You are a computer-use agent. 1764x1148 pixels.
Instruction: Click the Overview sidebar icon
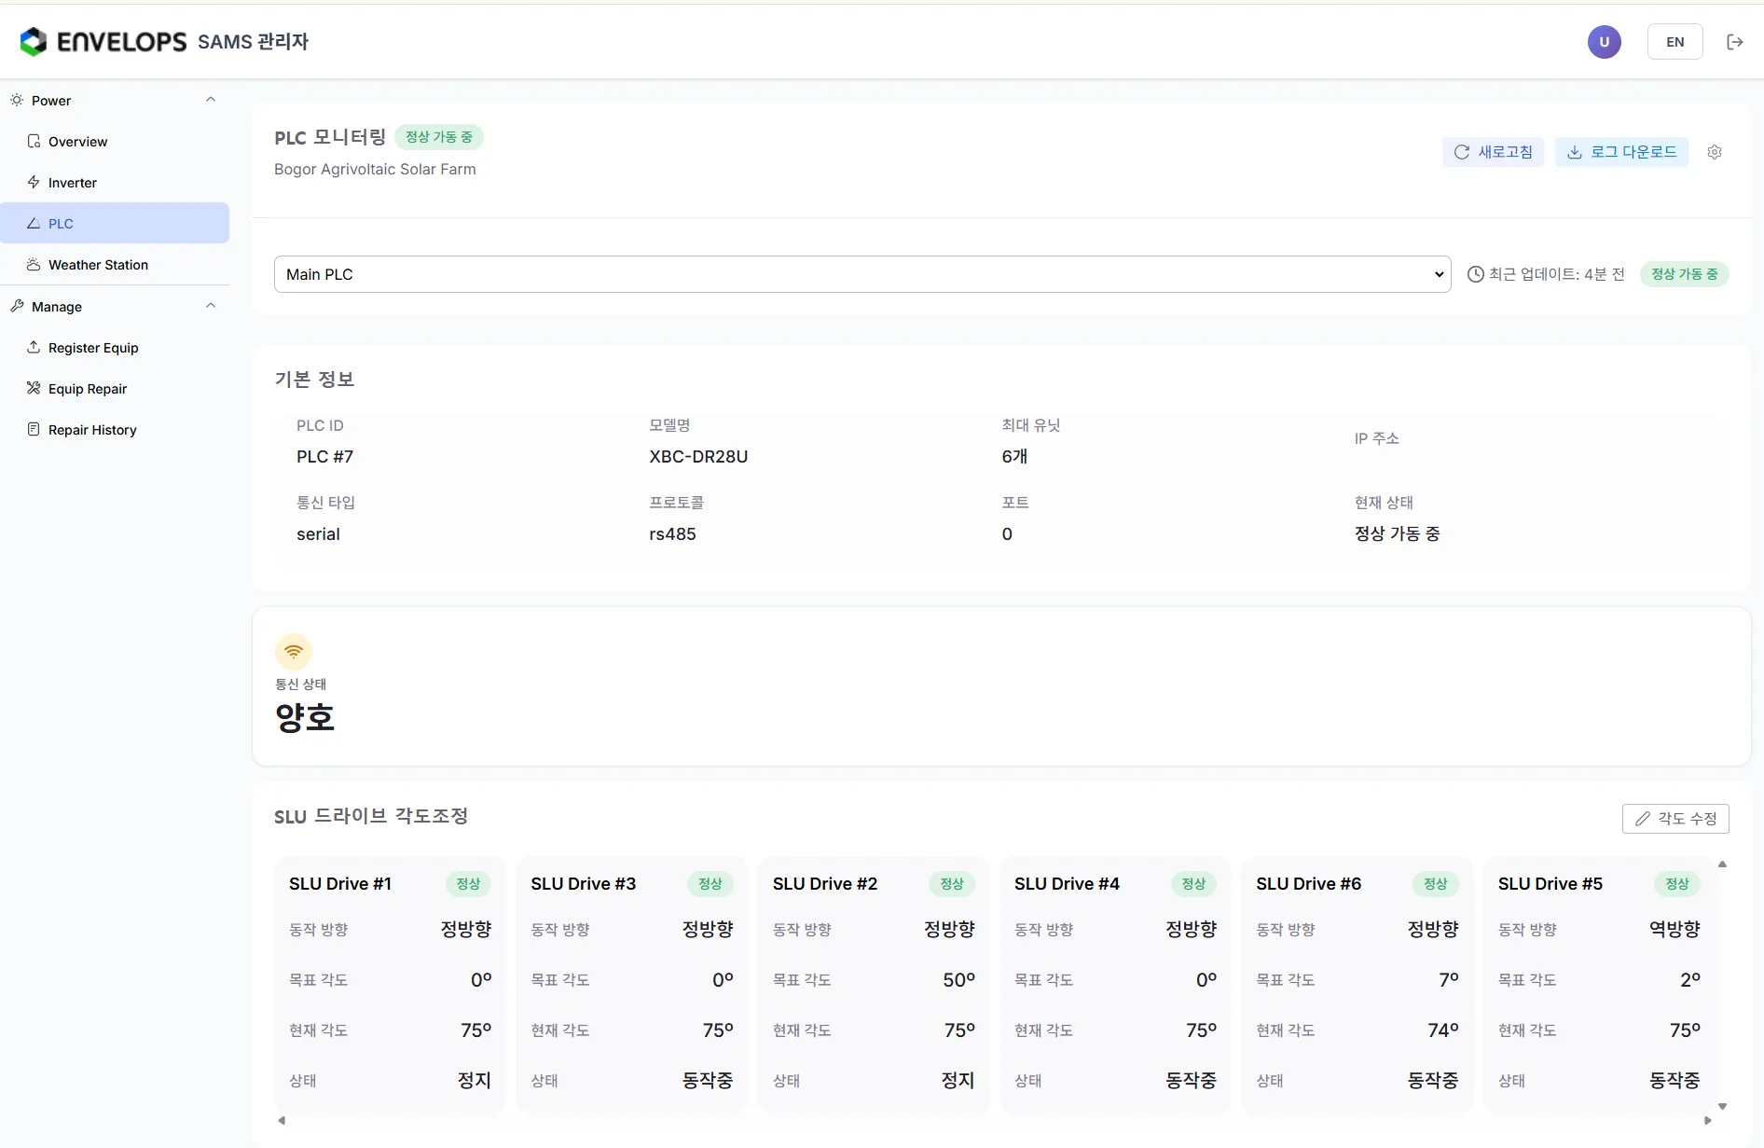coord(34,142)
